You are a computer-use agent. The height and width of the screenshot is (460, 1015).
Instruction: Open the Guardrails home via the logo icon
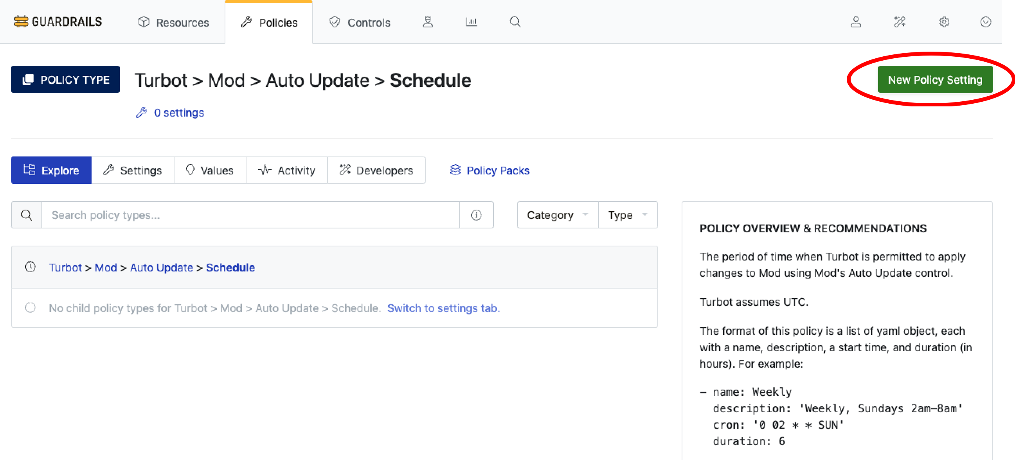(20, 22)
